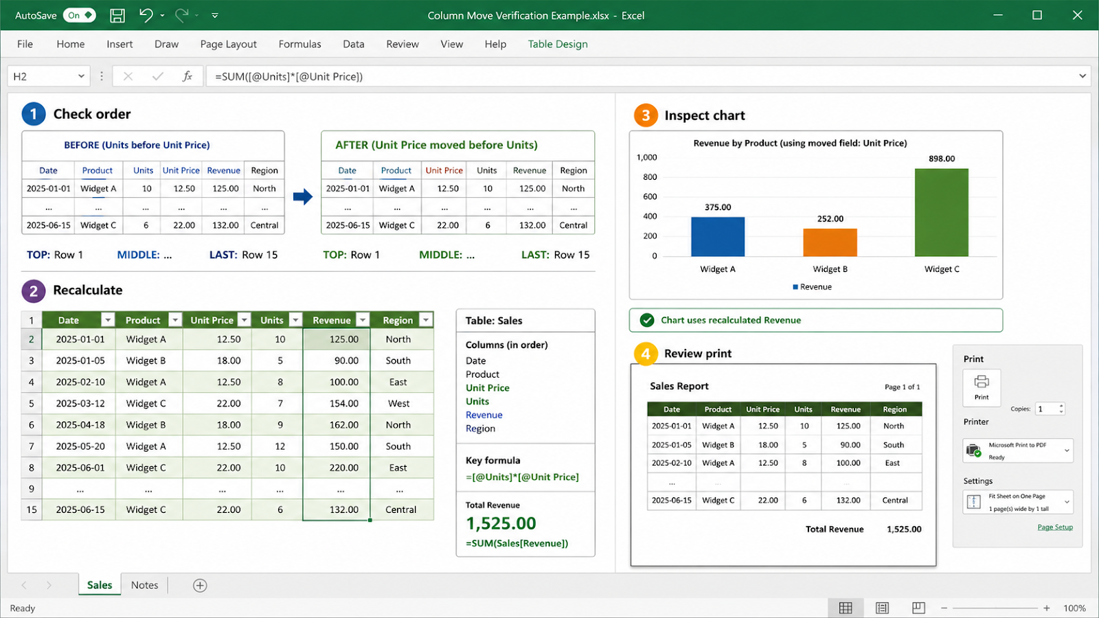The height and width of the screenshot is (618, 1099).
Task: Click the Copies number field
Action: [1046, 409]
